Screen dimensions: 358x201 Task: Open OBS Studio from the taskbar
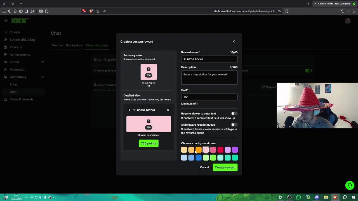pos(289,197)
